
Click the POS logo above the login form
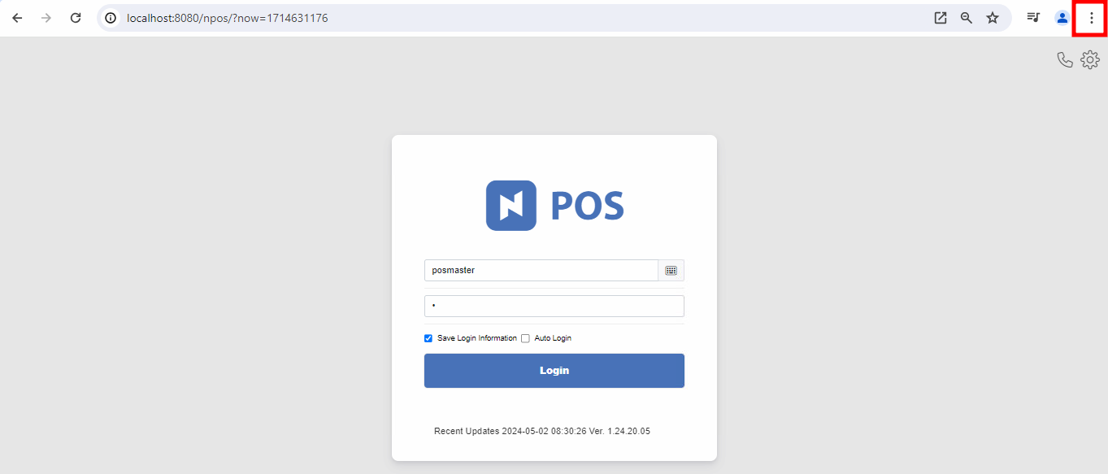click(x=554, y=204)
